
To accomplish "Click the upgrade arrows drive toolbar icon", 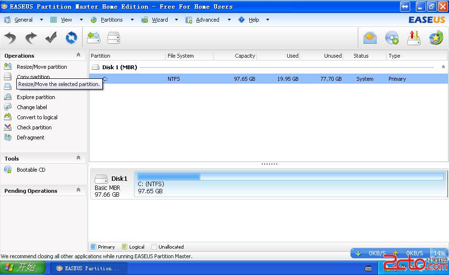I will pos(414,37).
